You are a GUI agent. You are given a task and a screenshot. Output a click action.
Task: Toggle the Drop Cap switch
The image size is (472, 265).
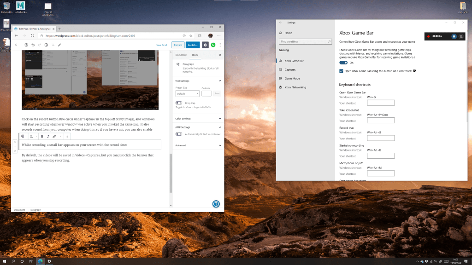pos(179,103)
